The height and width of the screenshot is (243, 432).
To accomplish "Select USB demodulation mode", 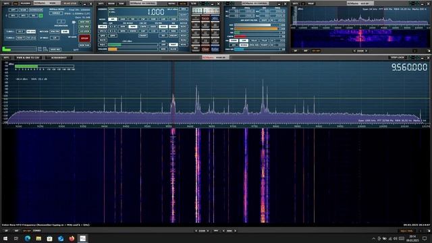I will (173, 20).
